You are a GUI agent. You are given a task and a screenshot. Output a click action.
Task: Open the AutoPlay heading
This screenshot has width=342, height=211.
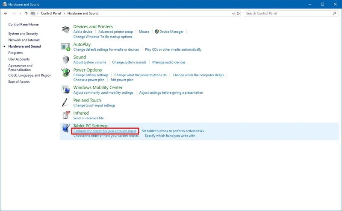82,44
